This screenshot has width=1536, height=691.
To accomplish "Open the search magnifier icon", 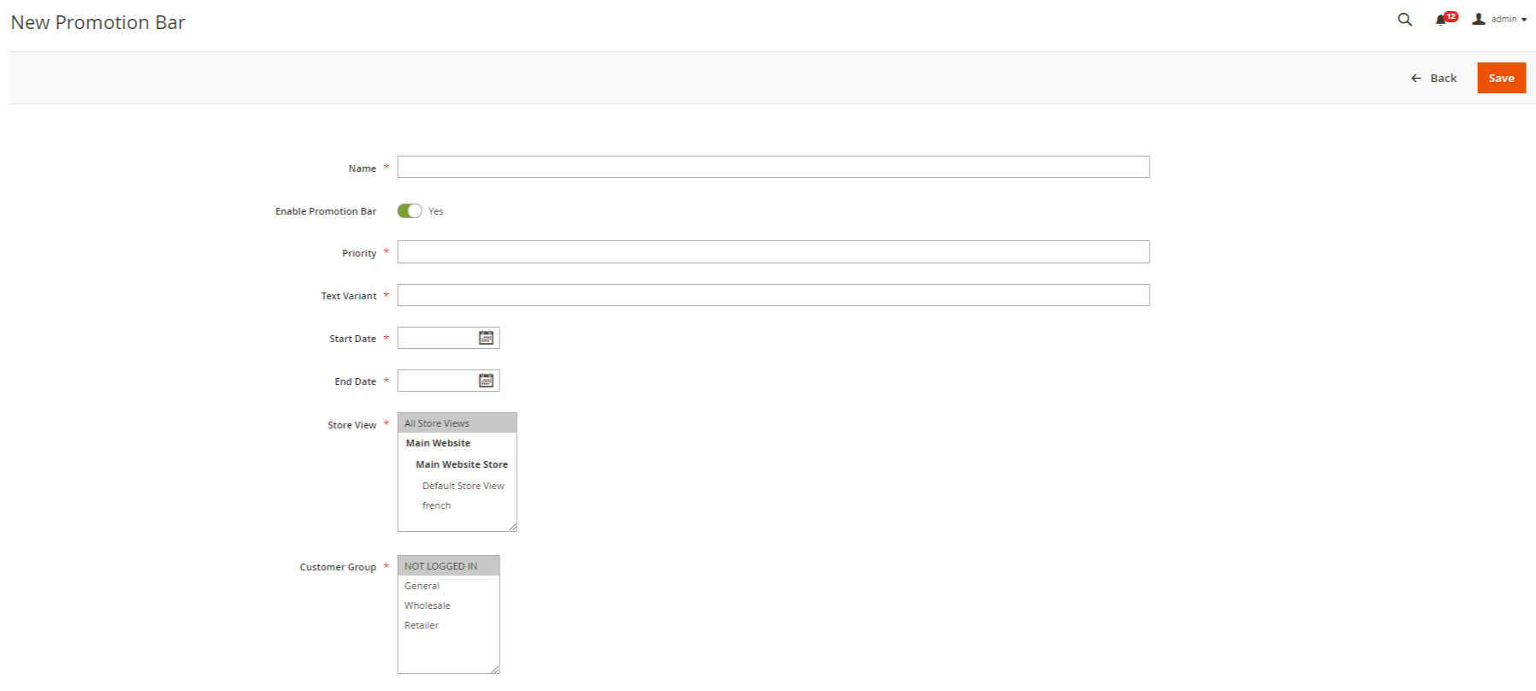I will [x=1404, y=19].
